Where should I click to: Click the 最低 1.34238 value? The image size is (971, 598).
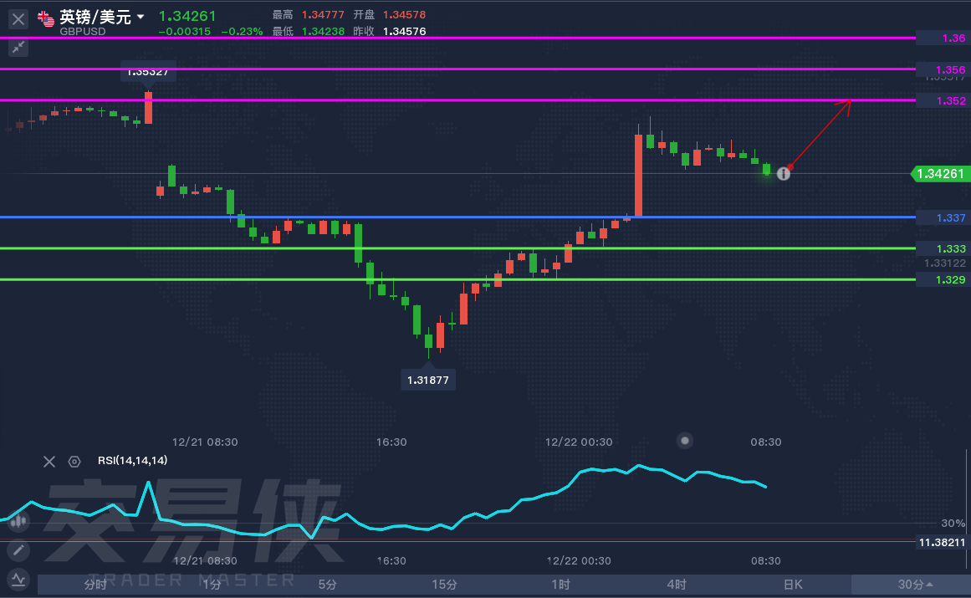(x=323, y=32)
